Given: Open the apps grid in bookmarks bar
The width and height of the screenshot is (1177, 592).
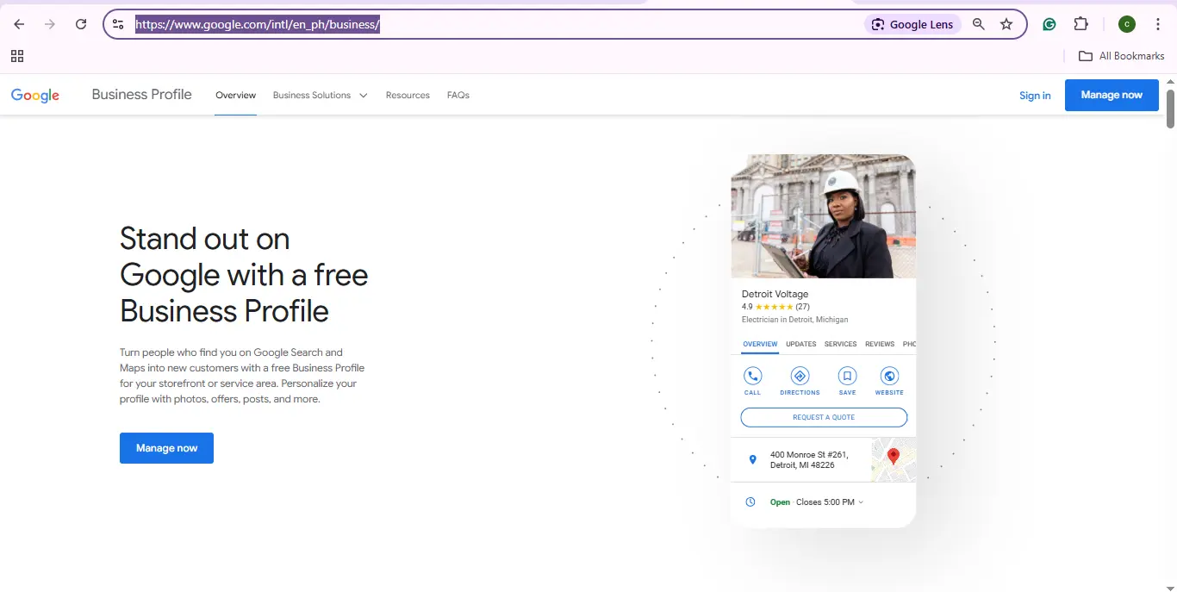Looking at the screenshot, I should tap(17, 56).
